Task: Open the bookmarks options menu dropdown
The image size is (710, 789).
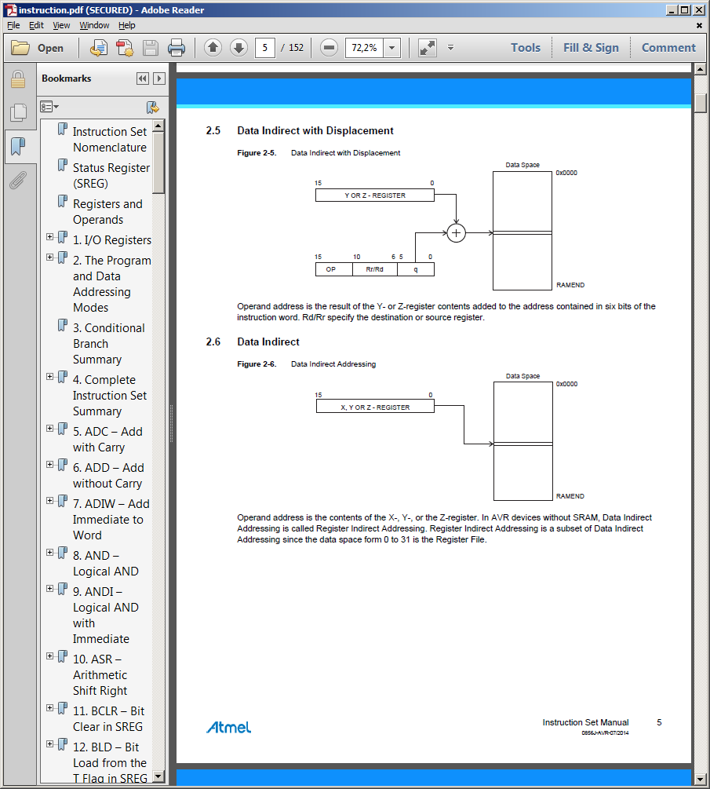Action: point(49,107)
